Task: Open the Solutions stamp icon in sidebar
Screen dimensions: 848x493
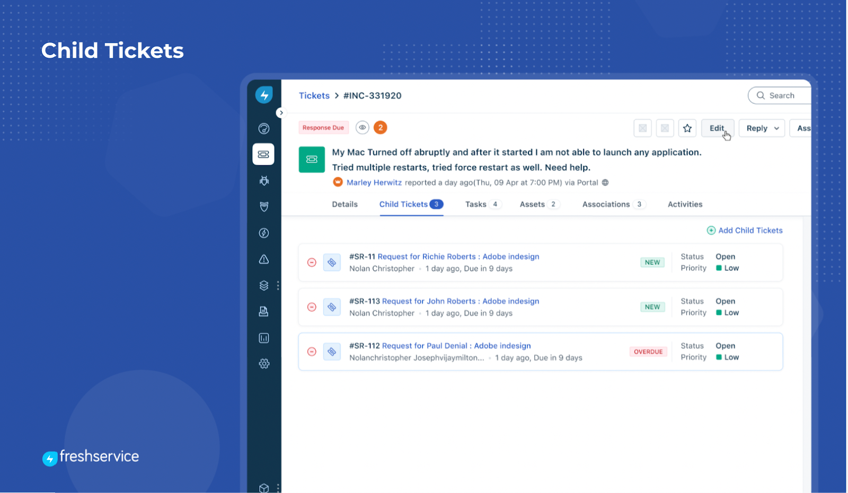Action: pos(264,311)
